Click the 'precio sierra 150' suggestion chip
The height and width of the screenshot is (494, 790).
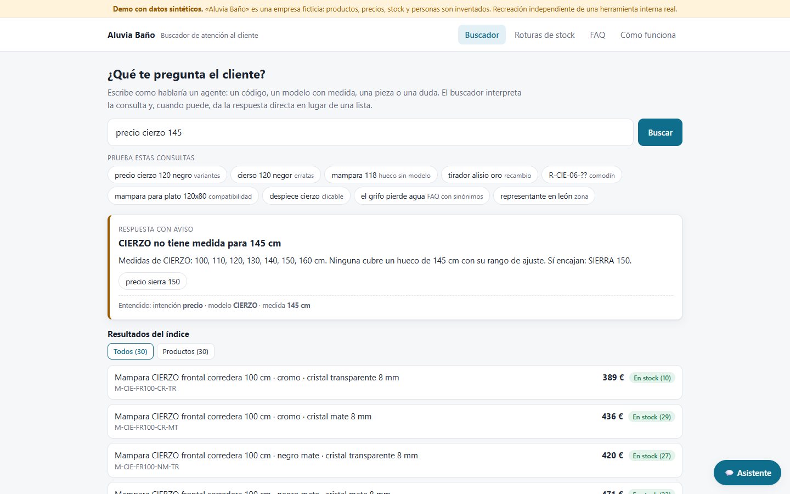point(153,282)
